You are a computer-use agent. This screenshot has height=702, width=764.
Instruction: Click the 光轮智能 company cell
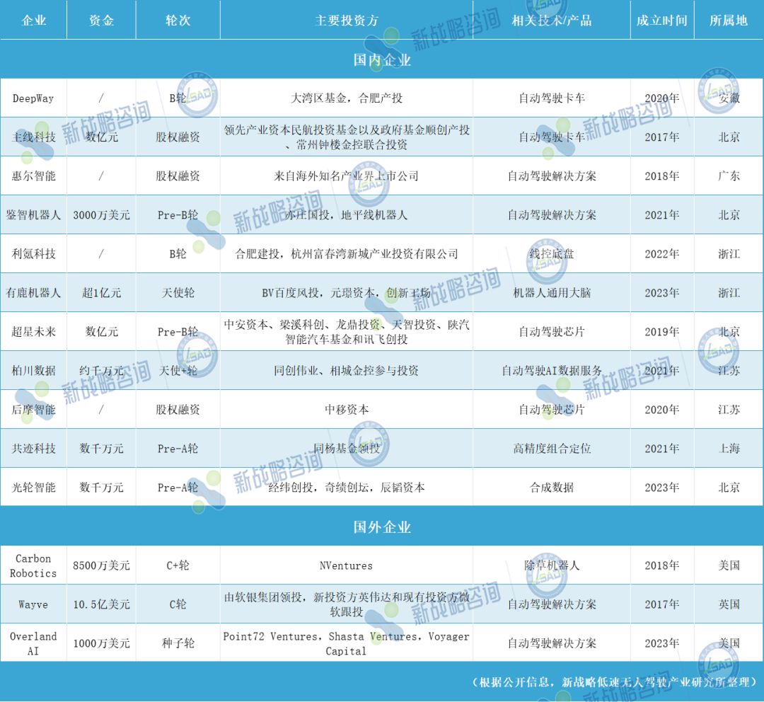[34, 488]
